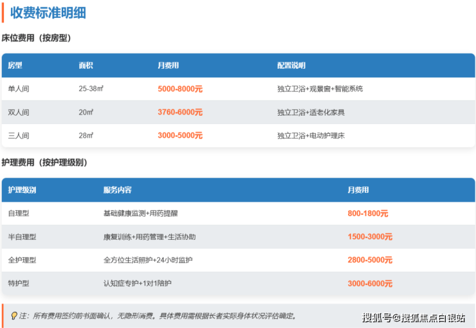The height and width of the screenshot is (328, 476).
Task: Click the 配置说明 column header
Action: click(291, 66)
